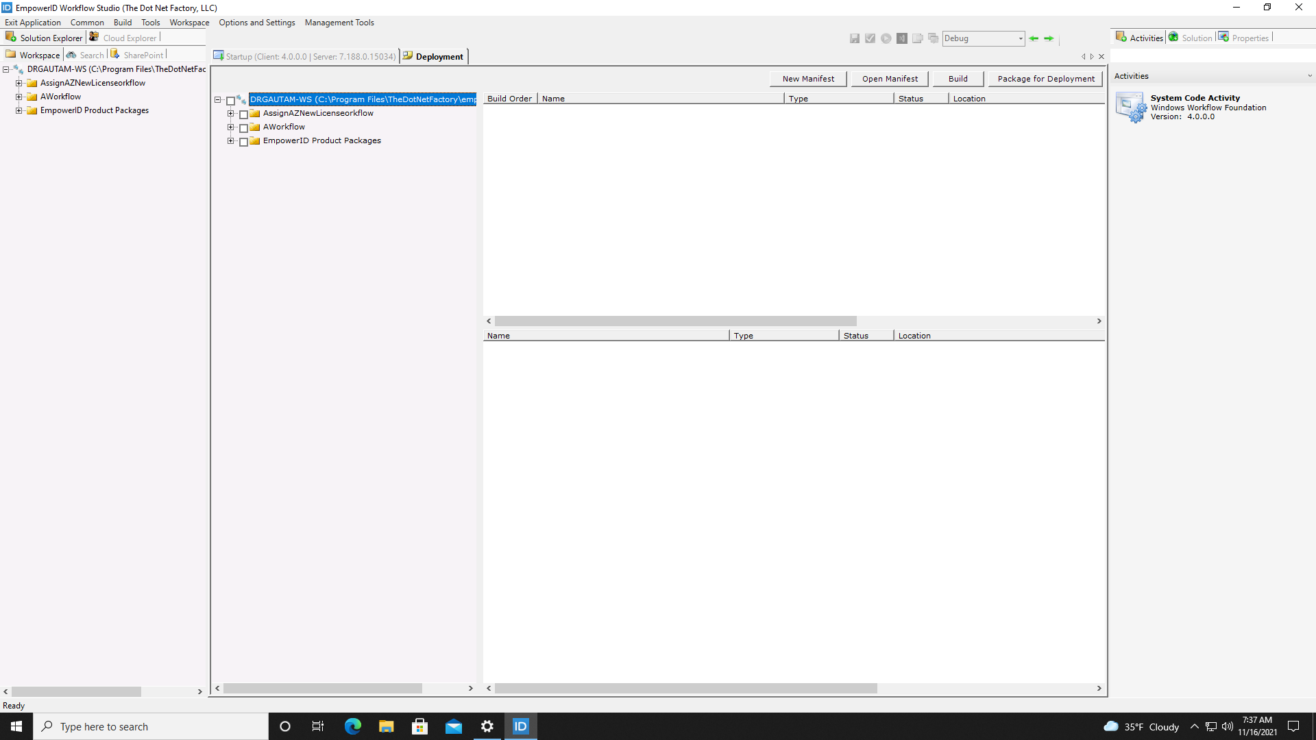Image resolution: width=1316 pixels, height=740 pixels.
Task: Click the Run workflow play icon
Action: point(886,38)
